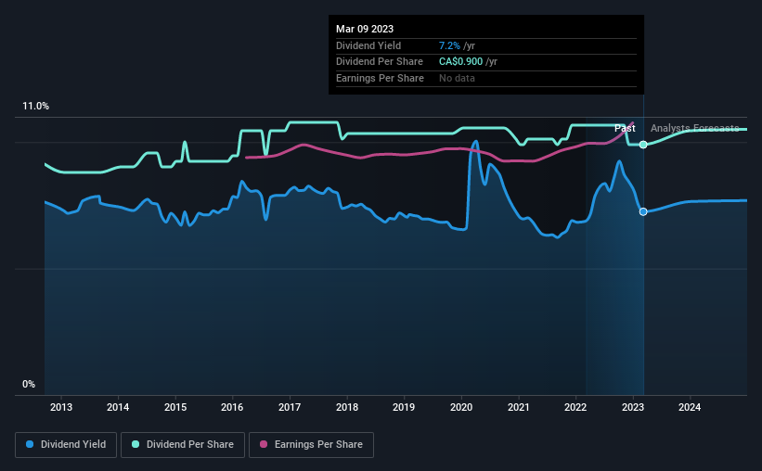Click the blue Dividend Yield legend dot
The width and height of the screenshot is (762, 471).
30,444
